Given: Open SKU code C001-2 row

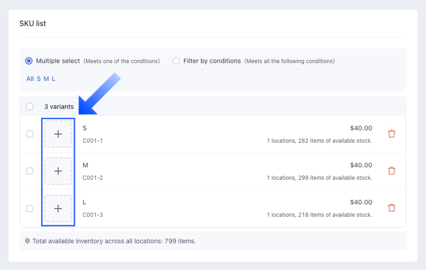Looking at the screenshot, I should pos(93,178).
